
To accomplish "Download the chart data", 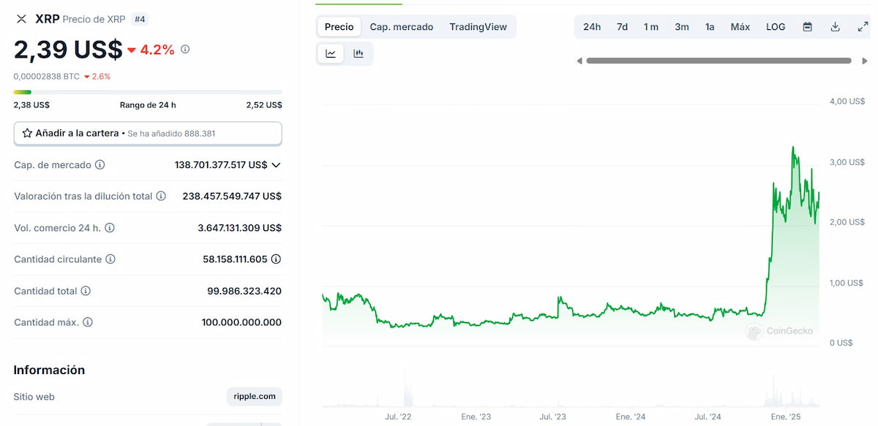I will click(835, 27).
